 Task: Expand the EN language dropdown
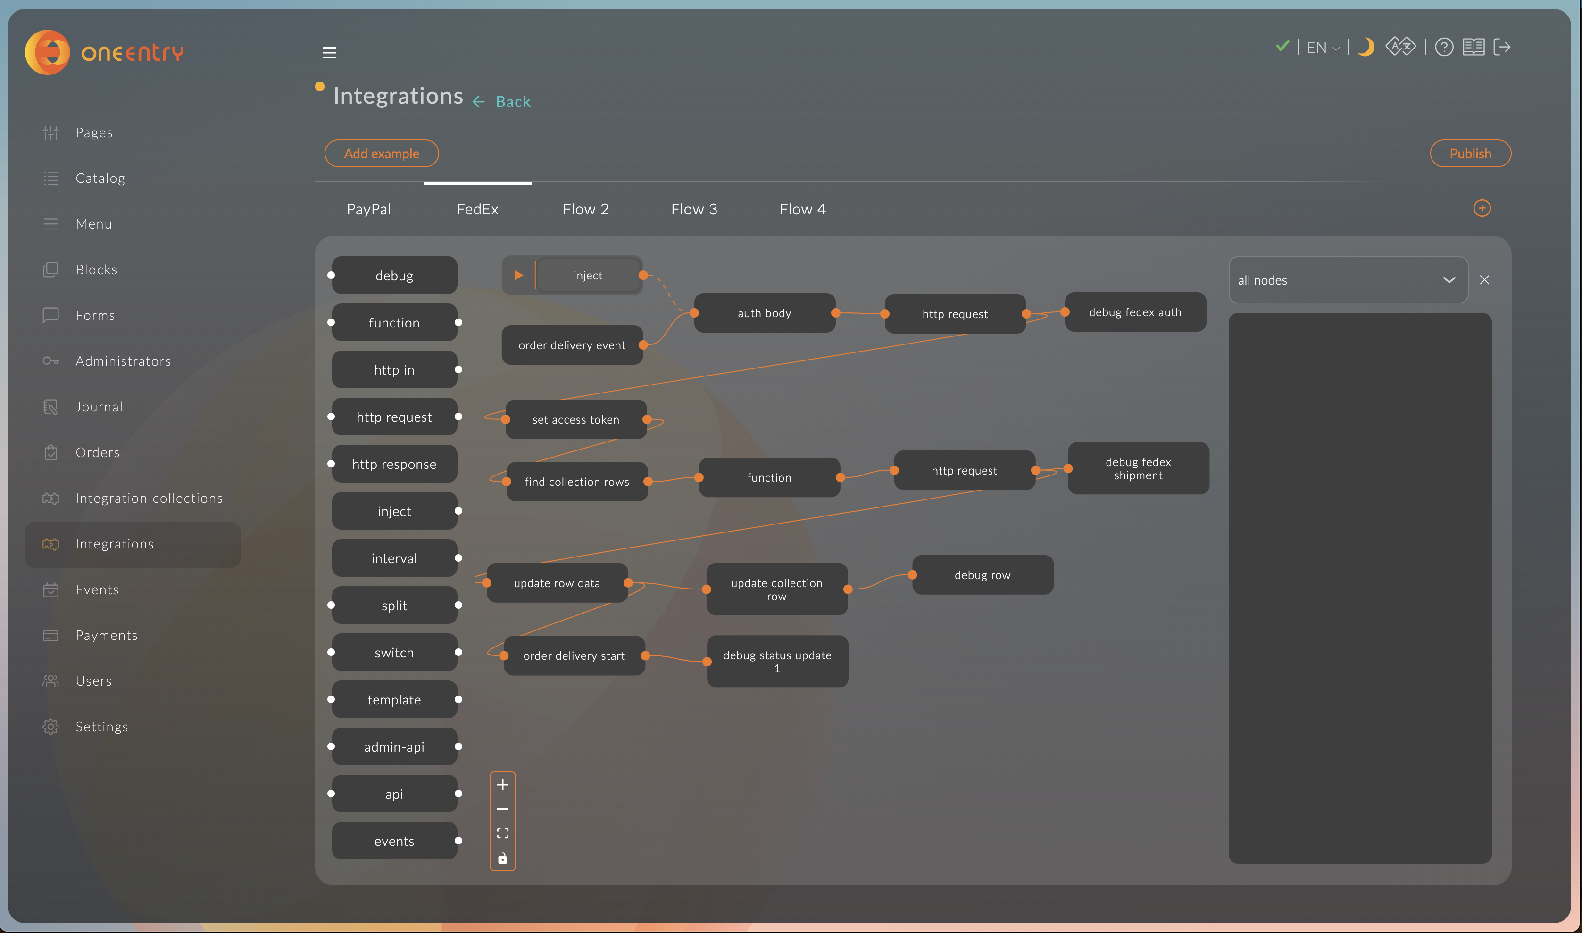1323,48
